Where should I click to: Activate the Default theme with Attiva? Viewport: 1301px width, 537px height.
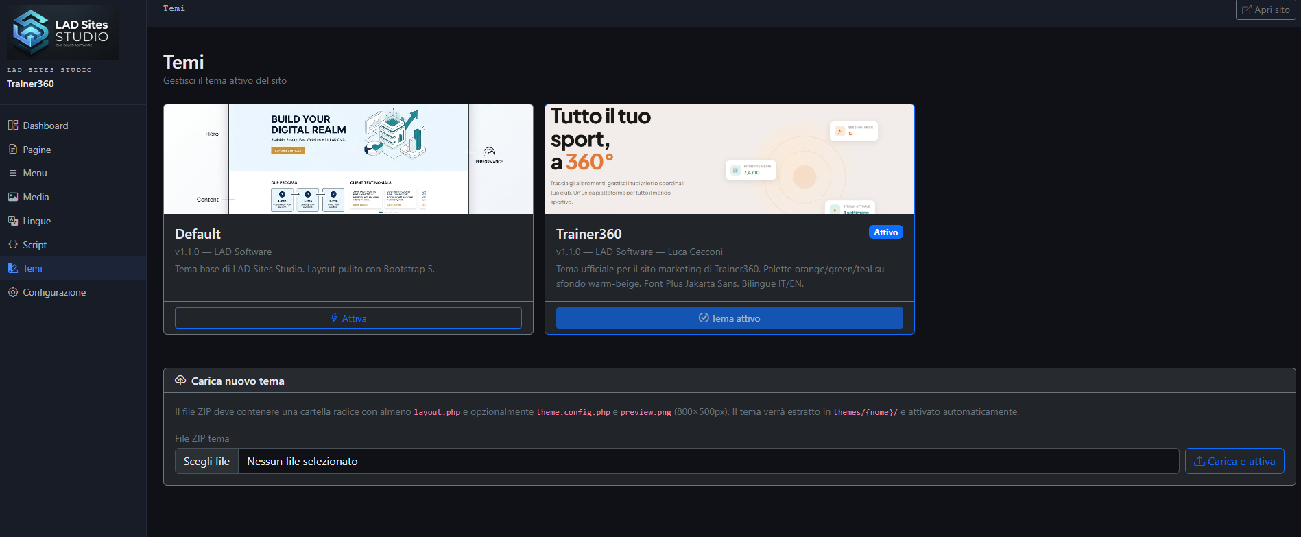coord(348,318)
